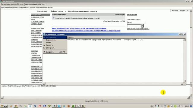193x108 pixels.
Task: Open the 'точки выхода' sidebar link
Action: 36,58
